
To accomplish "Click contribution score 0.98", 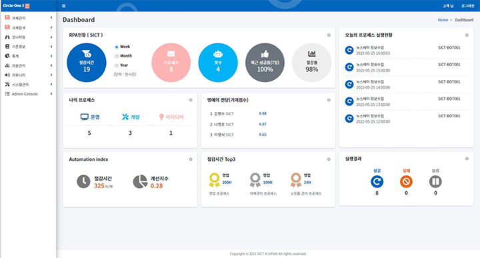I will point(263,113).
